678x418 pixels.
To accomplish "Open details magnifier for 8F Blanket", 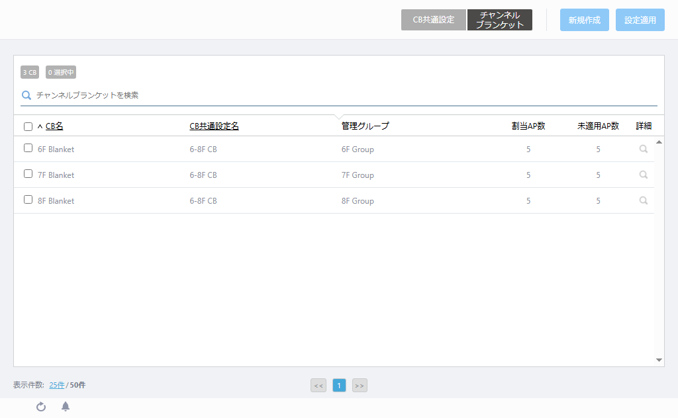I will [x=644, y=201].
